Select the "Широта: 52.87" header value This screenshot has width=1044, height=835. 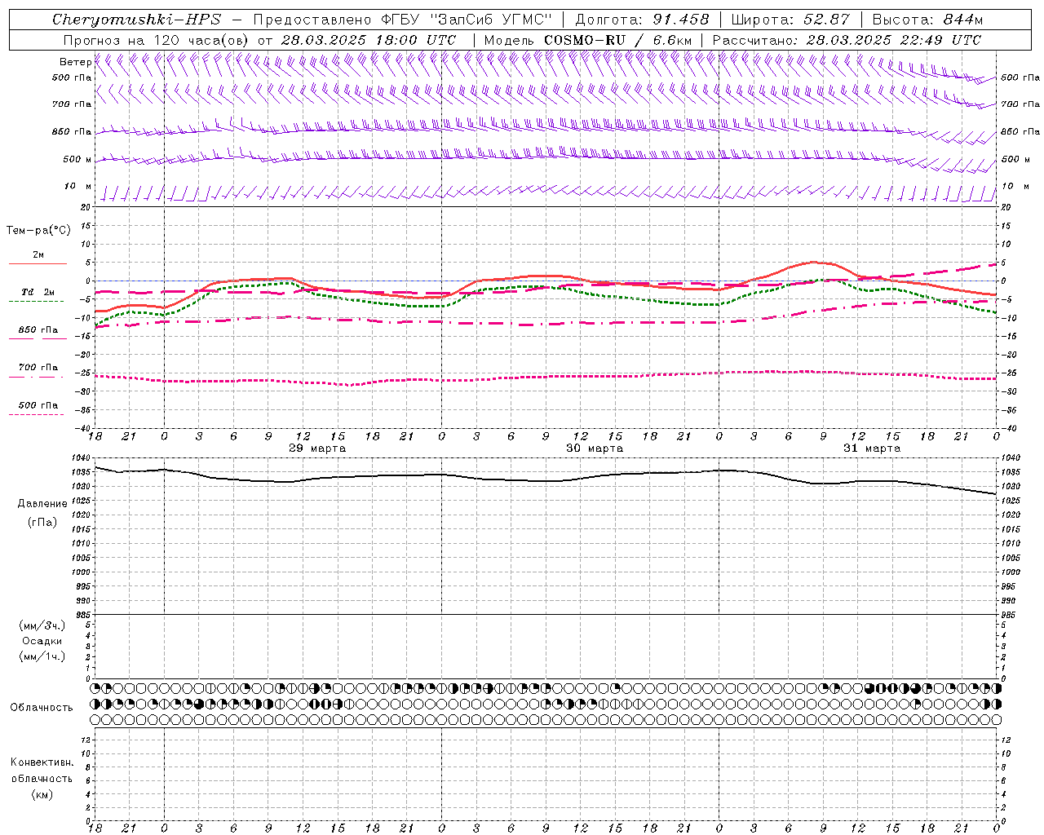790,20
